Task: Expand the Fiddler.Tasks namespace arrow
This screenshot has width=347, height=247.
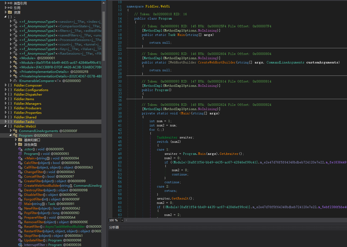Action: 6,122
